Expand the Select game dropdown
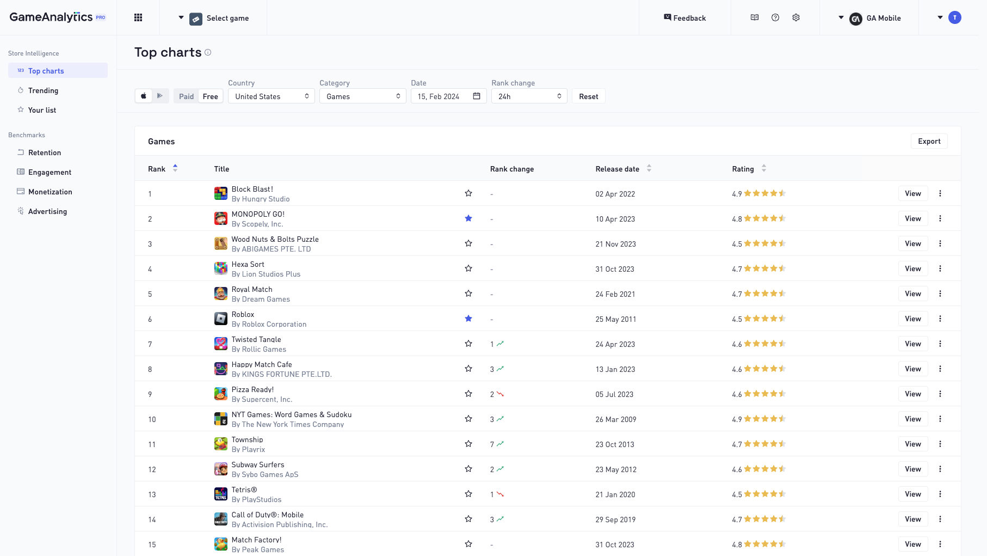This screenshot has height=556, width=987. (181, 17)
